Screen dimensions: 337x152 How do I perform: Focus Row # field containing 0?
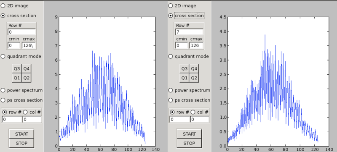click(x=22, y=32)
